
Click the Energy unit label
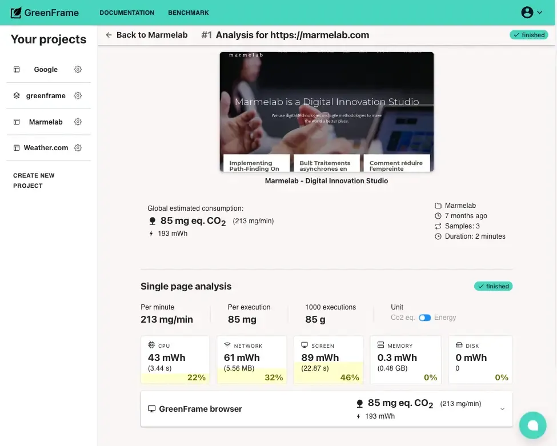coord(445,318)
